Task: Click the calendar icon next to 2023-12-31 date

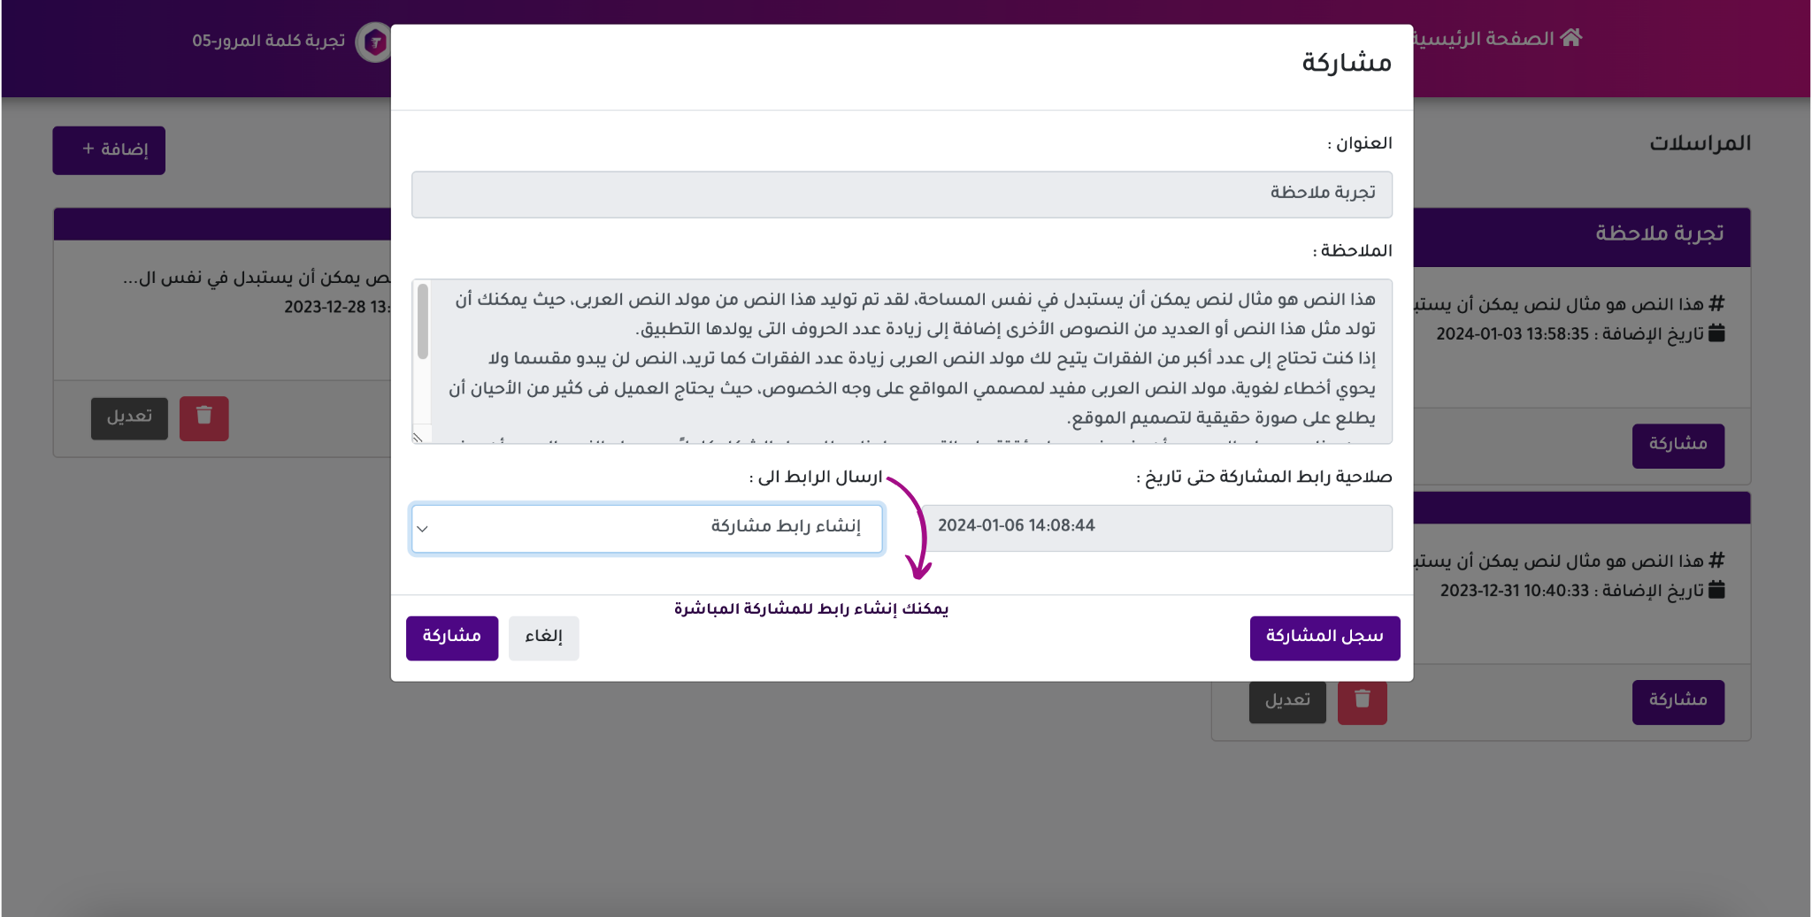Action: (x=1716, y=590)
